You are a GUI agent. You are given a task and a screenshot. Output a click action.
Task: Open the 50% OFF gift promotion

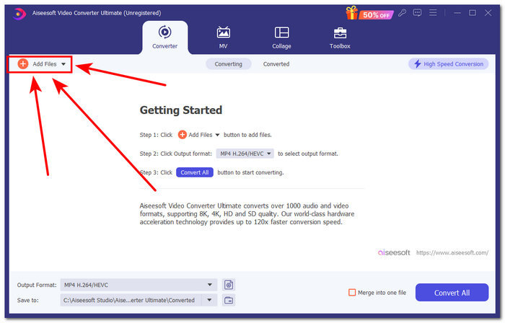(x=369, y=14)
